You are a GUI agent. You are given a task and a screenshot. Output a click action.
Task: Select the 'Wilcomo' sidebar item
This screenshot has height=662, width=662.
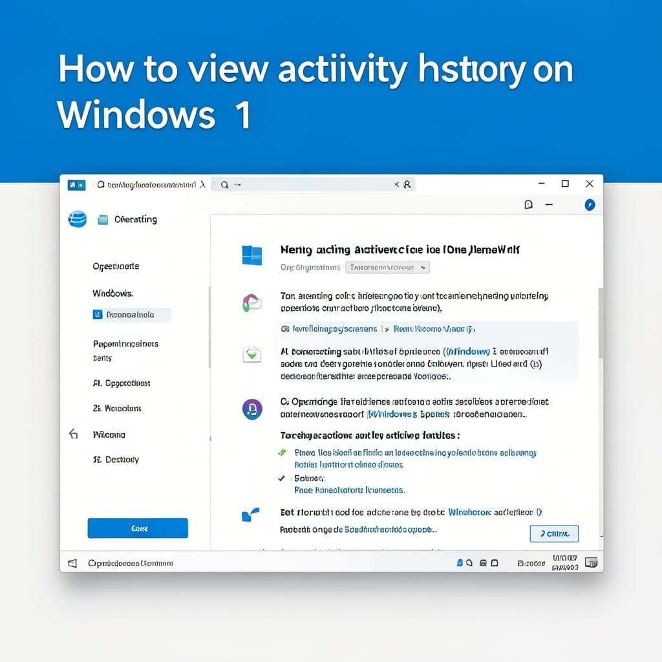pyautogui.click(x=109, y=434)
